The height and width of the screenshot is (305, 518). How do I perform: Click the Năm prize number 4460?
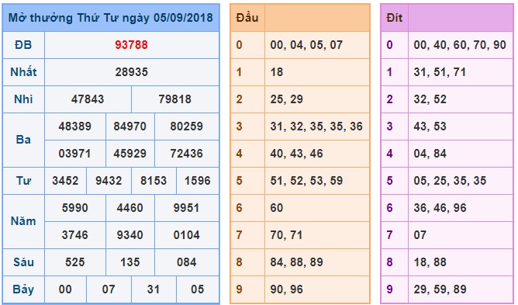tap(129, 208)
